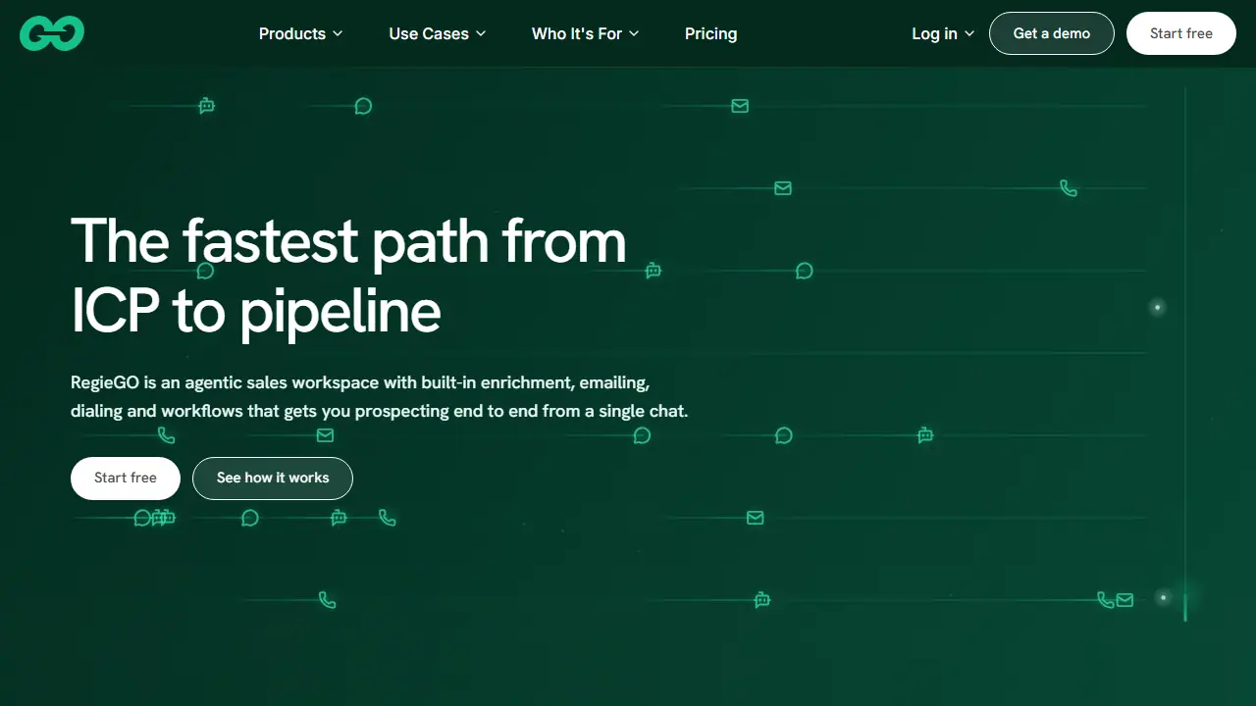
Task: Expand the Who It's For menu
Action: [x=586, y=33]
